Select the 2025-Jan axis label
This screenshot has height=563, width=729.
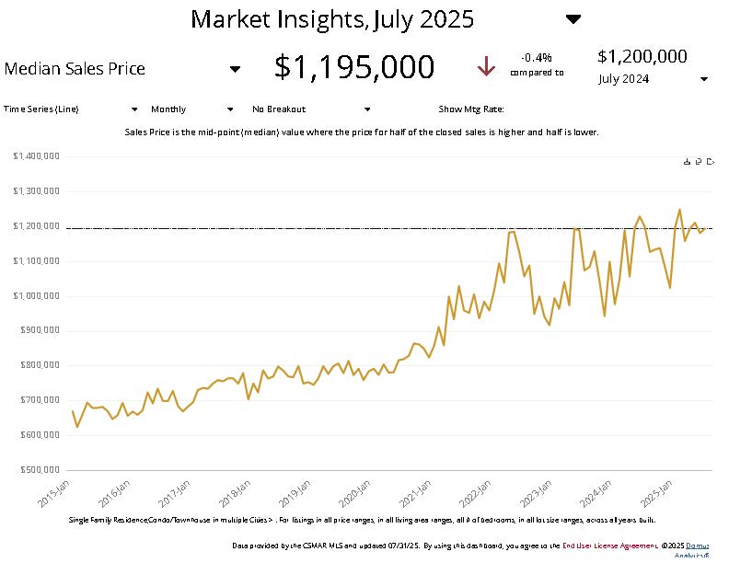[656, 493]
